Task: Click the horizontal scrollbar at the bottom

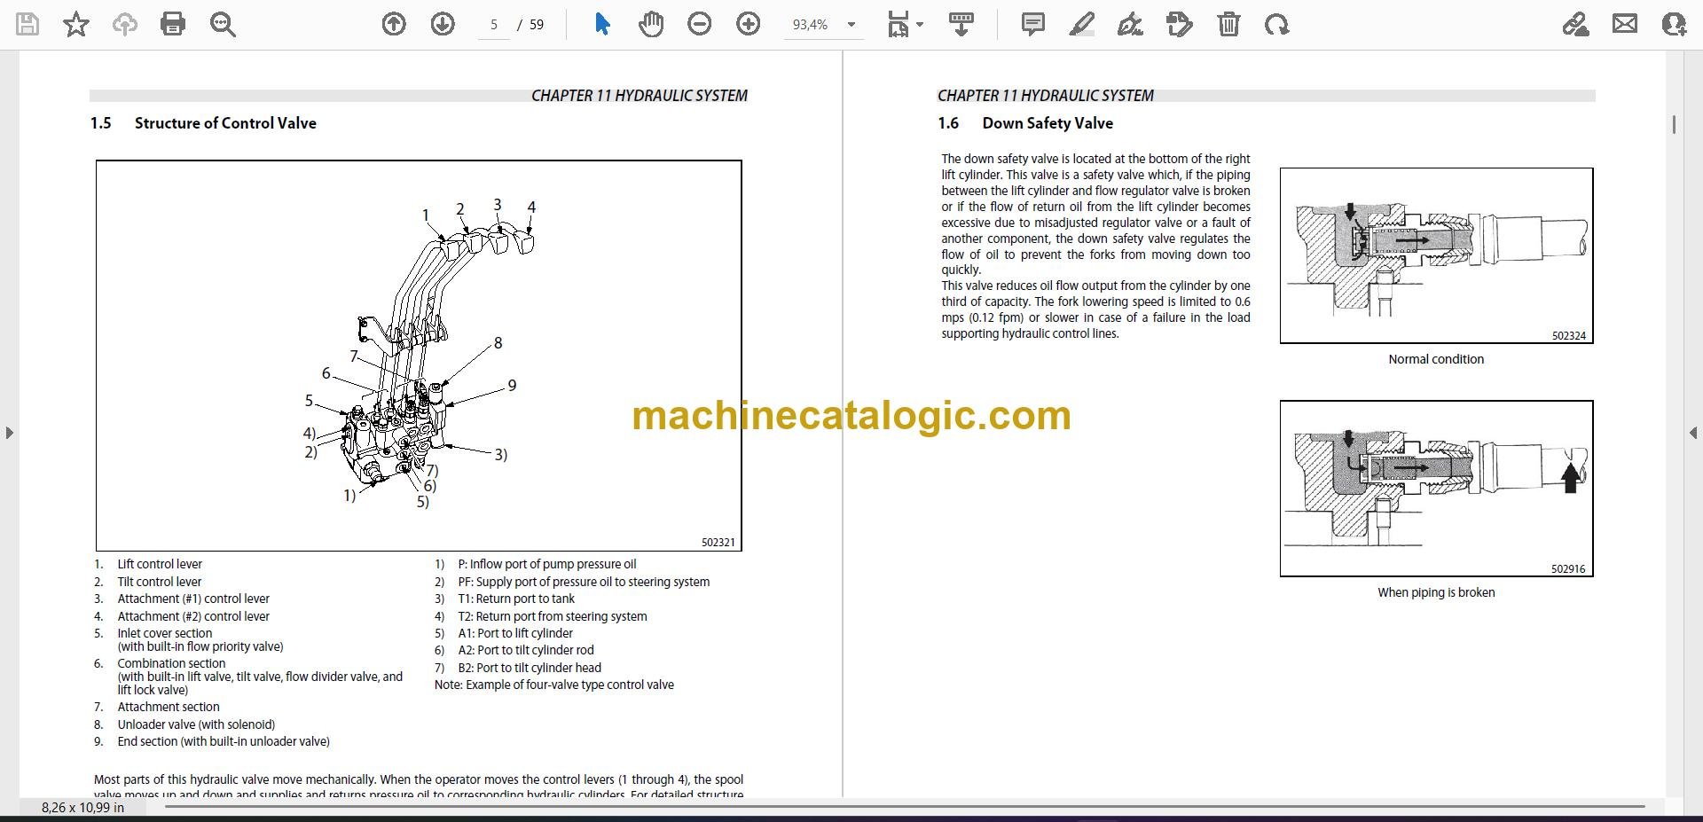Action: pyautogui.click(x=905, y=807)
